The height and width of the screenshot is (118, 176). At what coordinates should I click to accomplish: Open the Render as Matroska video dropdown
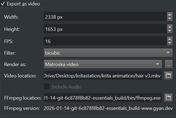(103, 64)
